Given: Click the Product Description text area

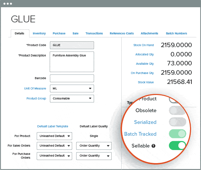Looking at the screenshot, I should coord(72,62).
